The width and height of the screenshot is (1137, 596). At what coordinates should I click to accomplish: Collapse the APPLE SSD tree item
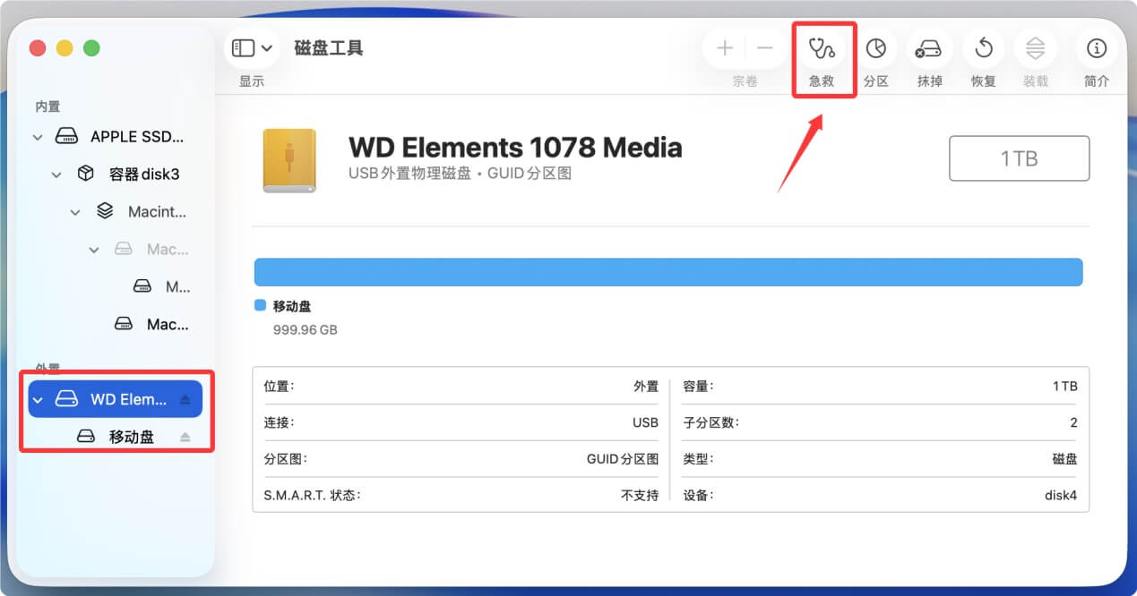38,136
